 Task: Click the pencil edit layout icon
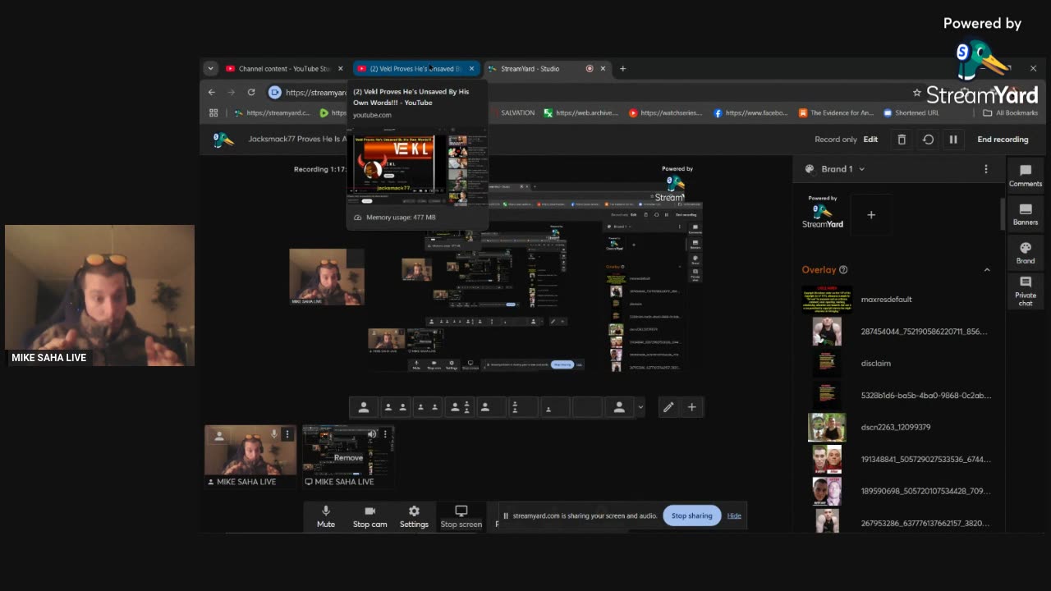point(668,407)
